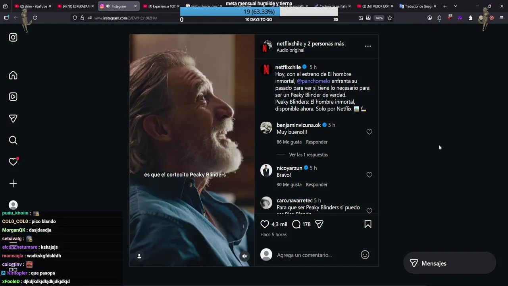
Task: Toggle picture-in-picture icon in address bar
Action: (x=360, y=18)
